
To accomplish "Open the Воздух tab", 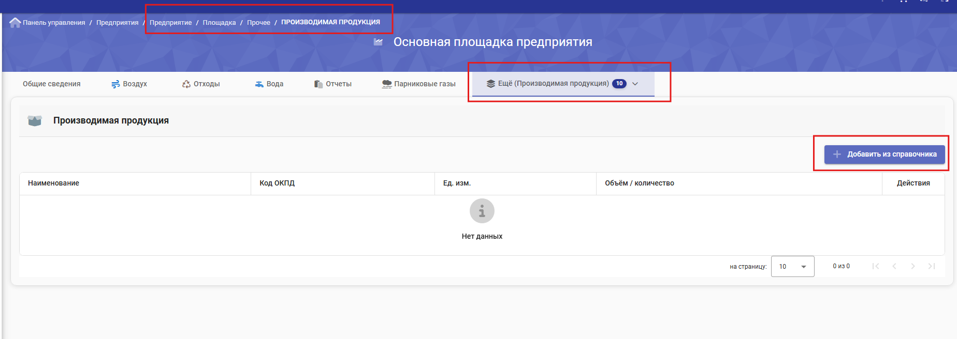I will point(129,84).
